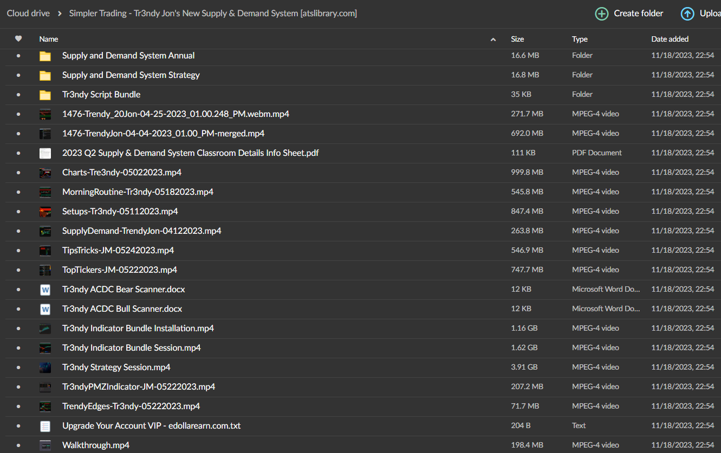
Task: Click thumbnail of Tr3ndy Indicator Bundle Installation.mp4
Action: coord(45,329)
